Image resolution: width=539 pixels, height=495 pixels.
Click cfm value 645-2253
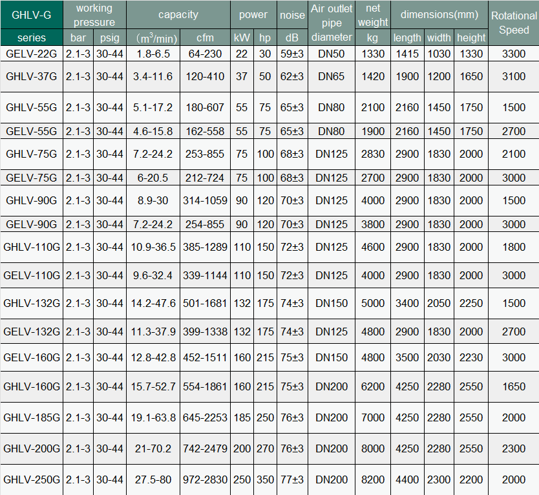click(205, 417)
